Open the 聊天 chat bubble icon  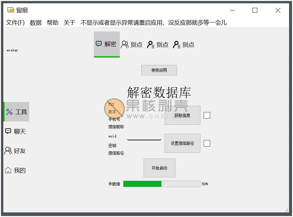click(8, 131)
